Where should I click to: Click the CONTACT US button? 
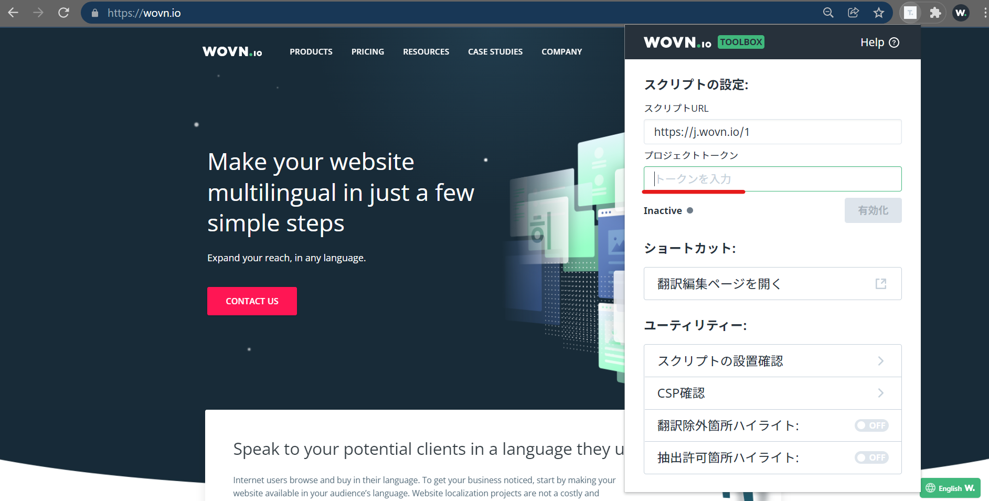tap(252, 301)
